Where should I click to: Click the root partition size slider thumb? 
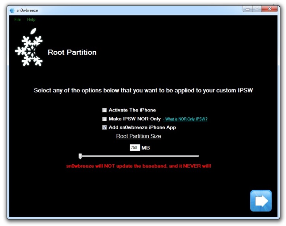(80, 156)
